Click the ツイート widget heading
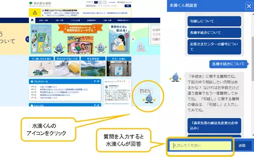Image resolution: width=254 pixels, height=157 pixels. click(121, 81)
